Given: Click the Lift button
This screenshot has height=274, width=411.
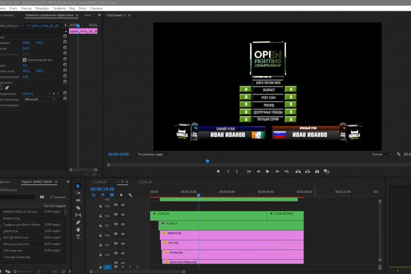Looking at the screenshot, I should [298, 171].
